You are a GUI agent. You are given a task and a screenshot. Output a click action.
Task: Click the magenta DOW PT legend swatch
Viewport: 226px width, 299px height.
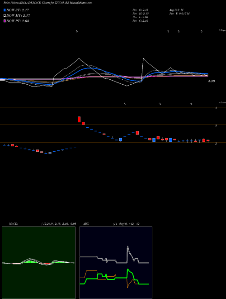tap(5, 21)
